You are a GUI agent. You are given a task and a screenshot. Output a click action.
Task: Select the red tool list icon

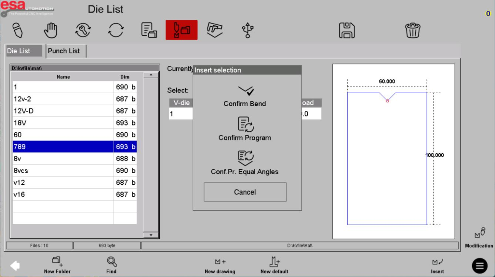pos(181,30)
